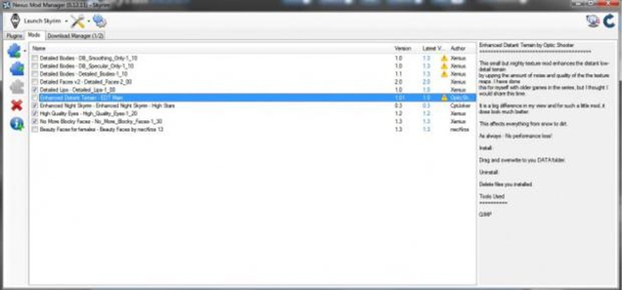622x290 pixels.
Task: Open latest version link for Detailed Faces v2
Action: point(426,82)
